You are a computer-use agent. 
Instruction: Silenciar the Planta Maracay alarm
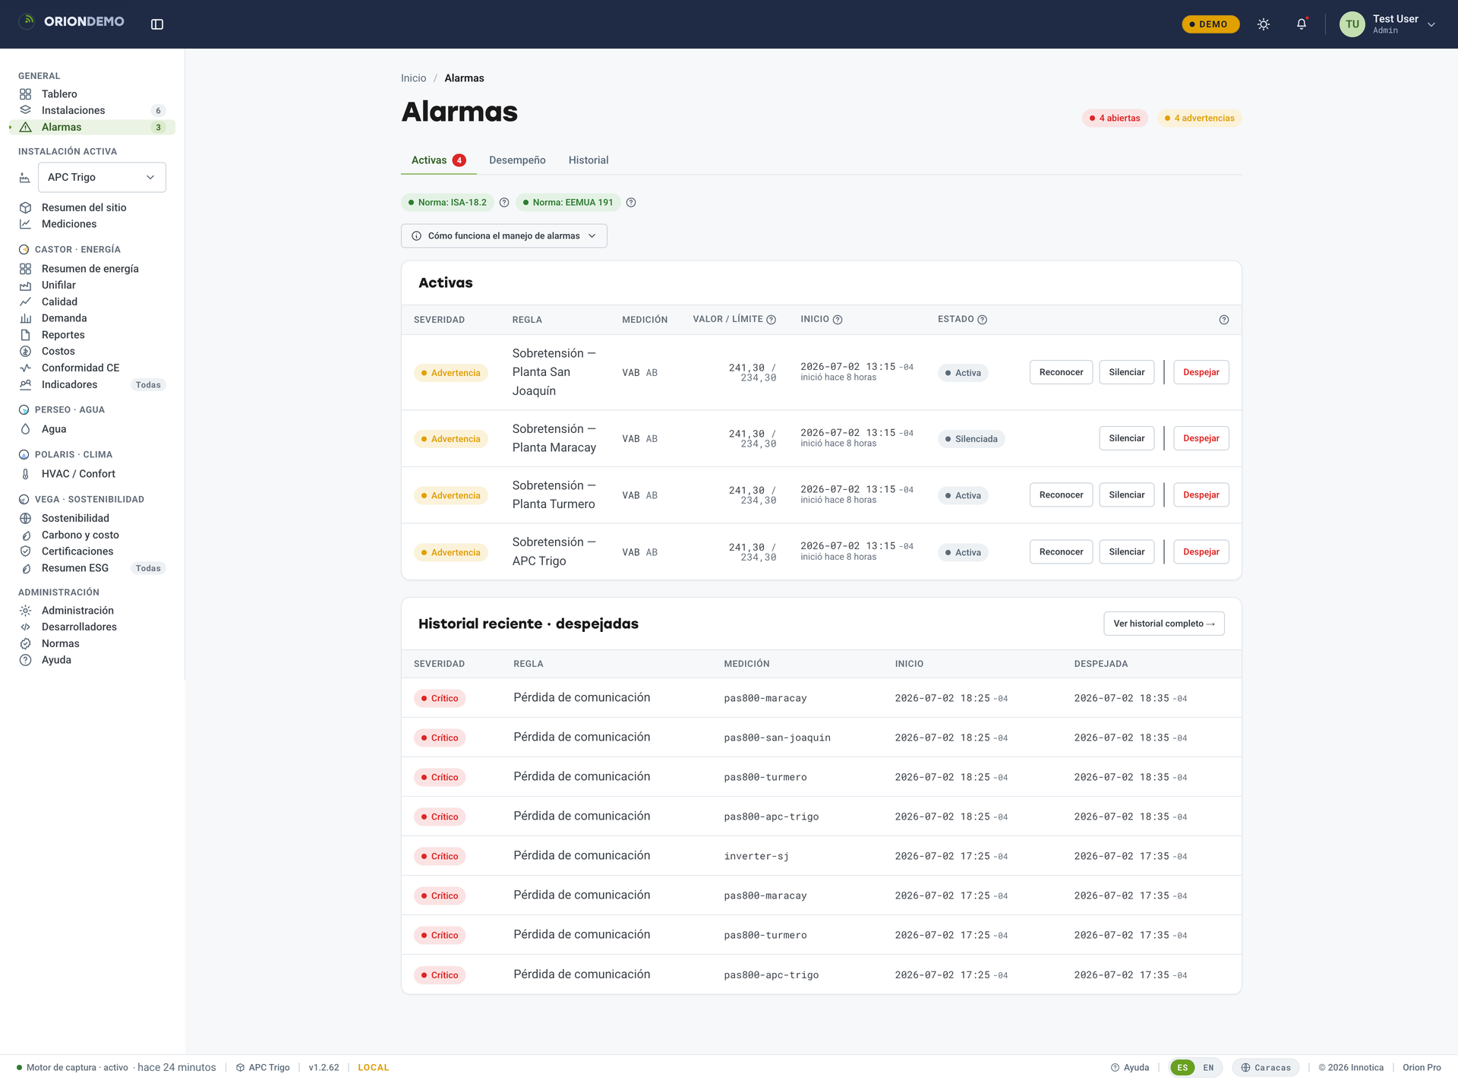(x=1126, y=438)
